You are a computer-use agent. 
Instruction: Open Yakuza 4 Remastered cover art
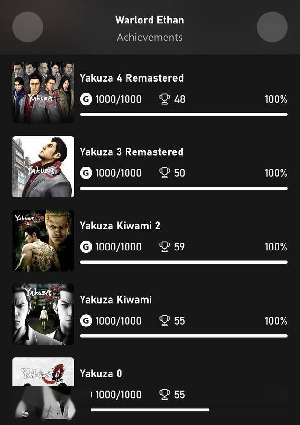[43, 93]
